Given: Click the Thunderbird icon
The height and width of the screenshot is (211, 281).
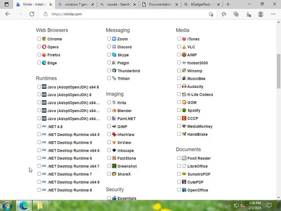Looking at the screenshot, I should (114, 71).
